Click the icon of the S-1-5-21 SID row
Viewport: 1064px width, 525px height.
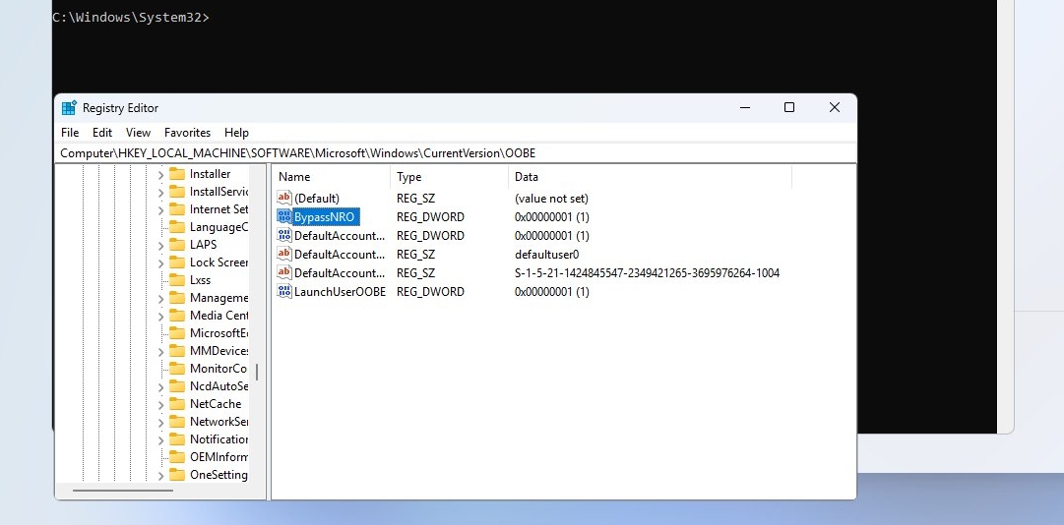tap(284, 273)
